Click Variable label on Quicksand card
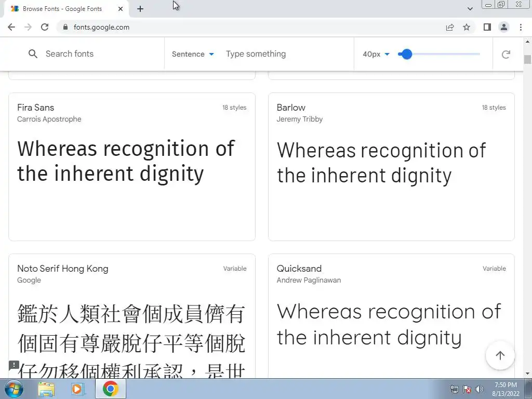 (495, 269)
